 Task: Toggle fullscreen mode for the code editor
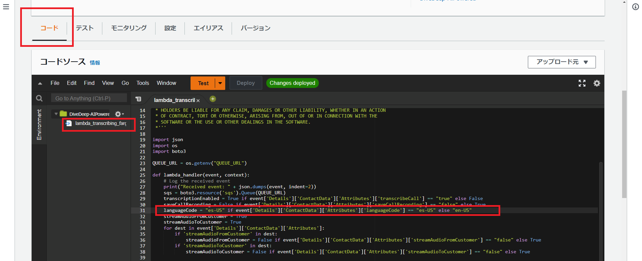[x=582, y=83]
